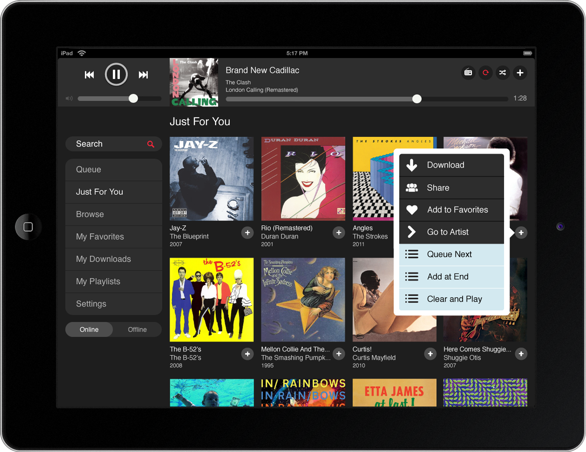Open the Browse section
The height and width of the screenshot is (452, 586).
point(113,215)
